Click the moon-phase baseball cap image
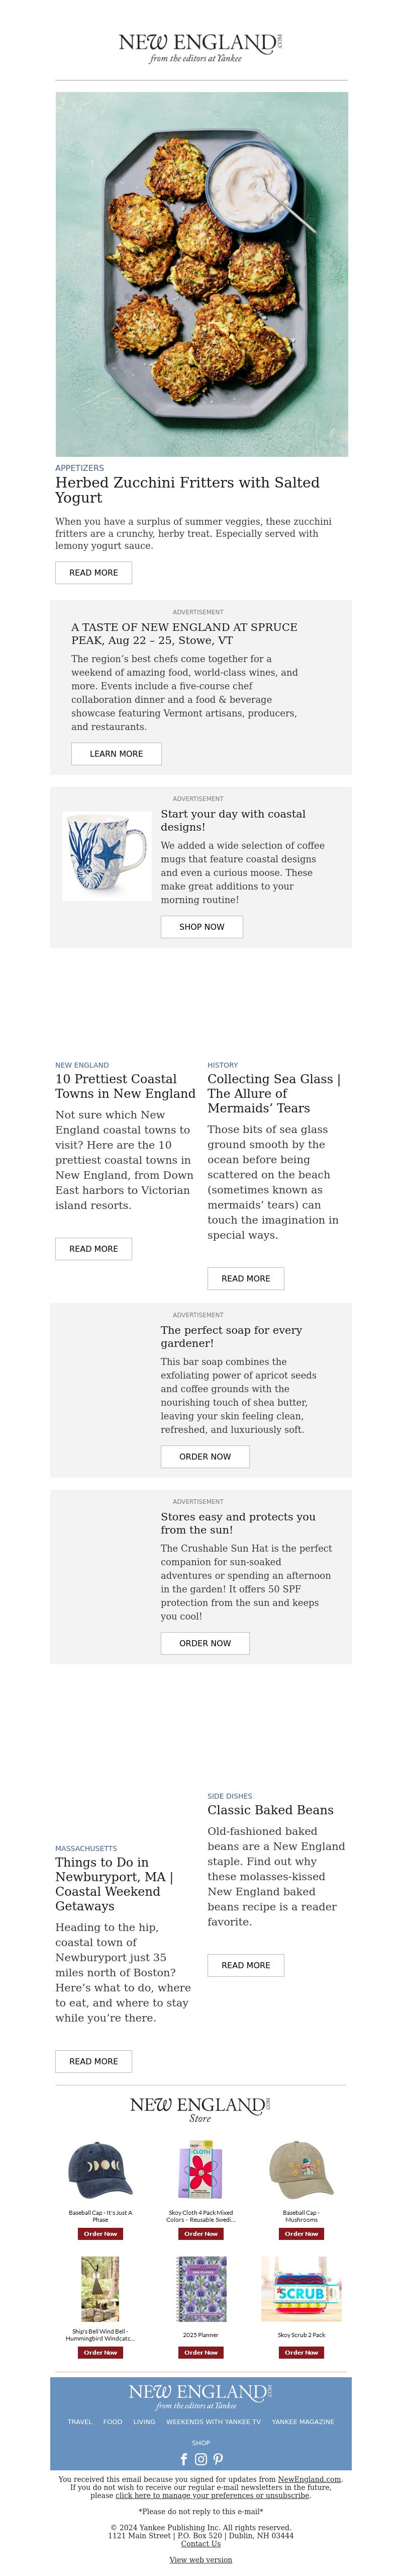Image resolution: width=402 pixels, height=2576 pixels. coord(100,2171)
